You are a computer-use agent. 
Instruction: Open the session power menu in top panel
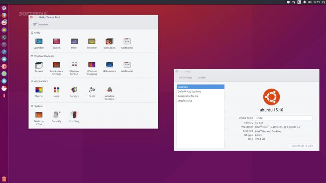tap(323, 2)
